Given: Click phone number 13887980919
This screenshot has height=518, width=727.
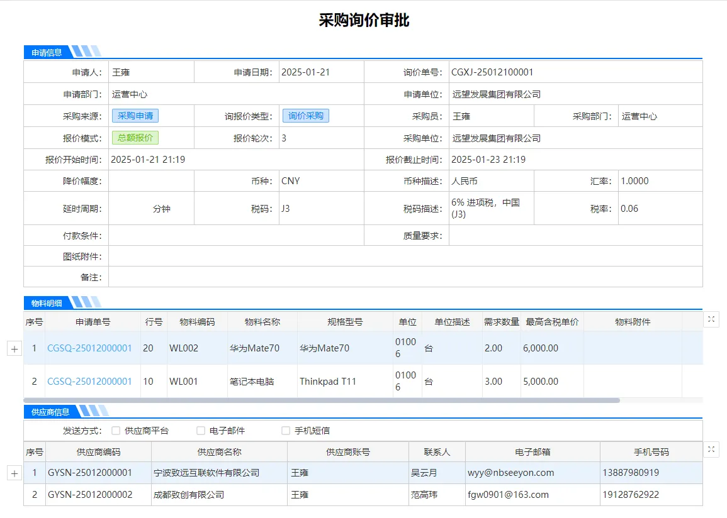Looking at the screenshot, I should click(x=631, y=473).
